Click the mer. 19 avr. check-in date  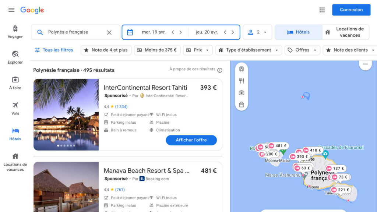[x=154, y=32]
